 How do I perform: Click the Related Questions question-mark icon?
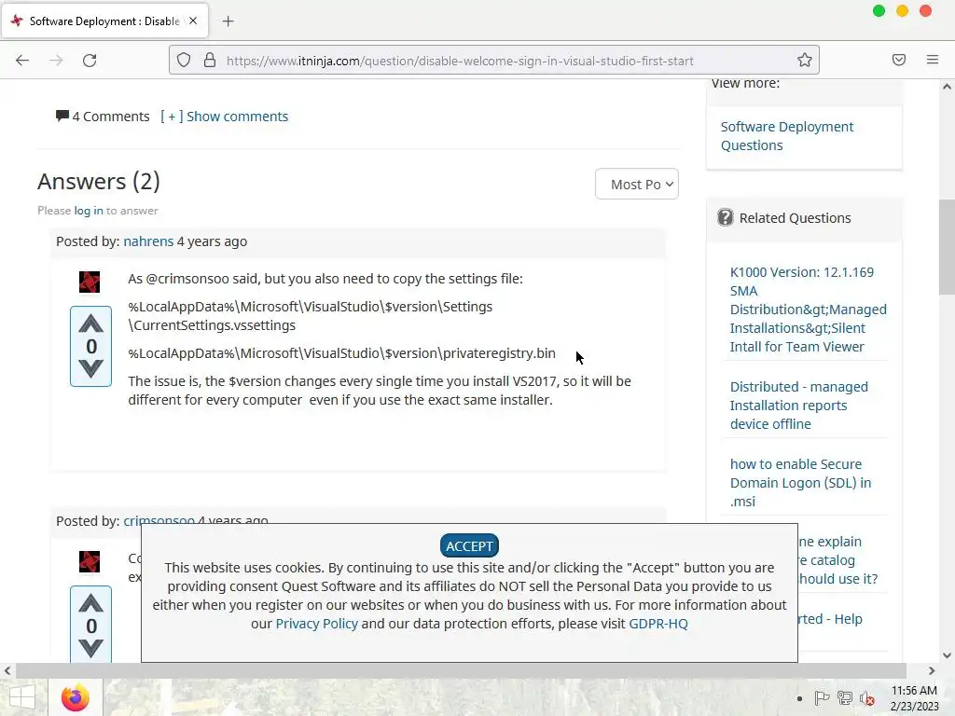click(x=726, y=217)
